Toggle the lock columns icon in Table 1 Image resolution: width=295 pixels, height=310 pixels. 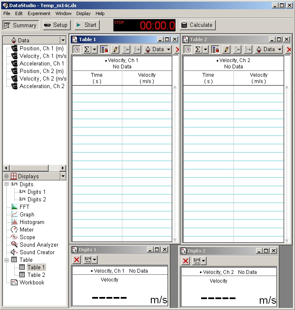coord(104,49)
